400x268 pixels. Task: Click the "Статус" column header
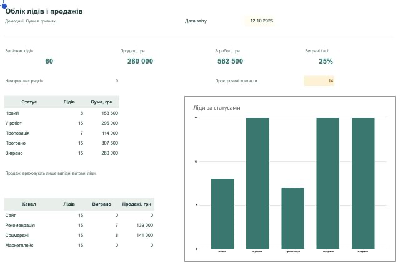29,102
